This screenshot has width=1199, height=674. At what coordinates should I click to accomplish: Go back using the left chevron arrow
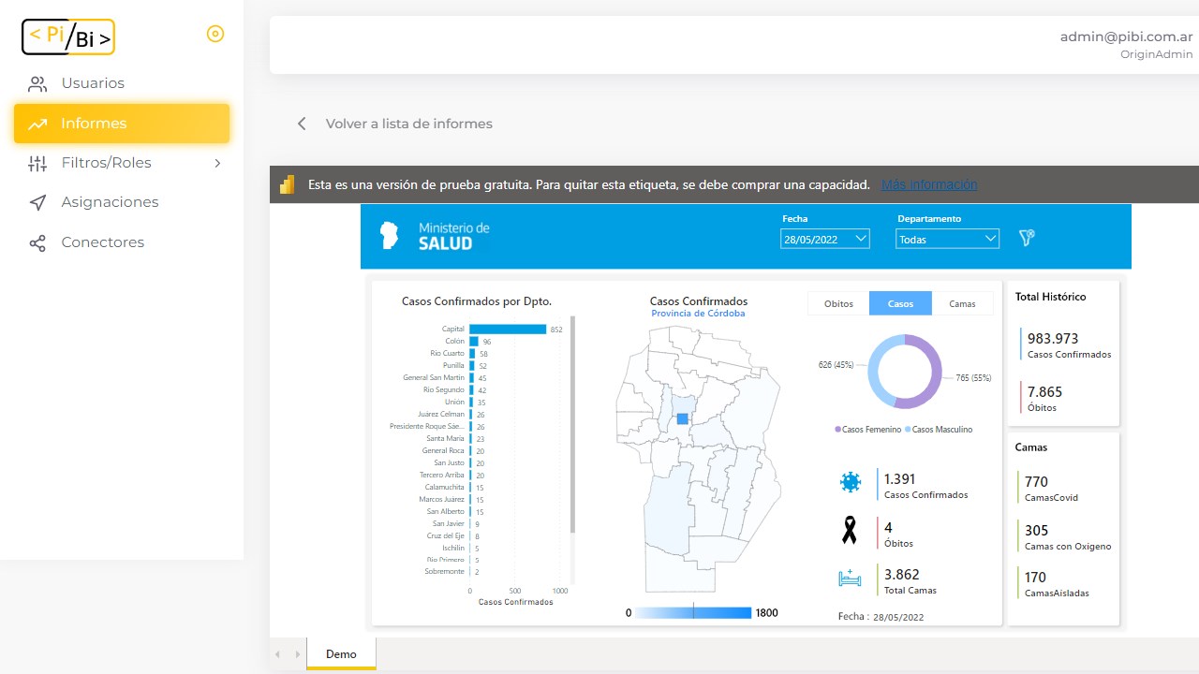[302, 124]
